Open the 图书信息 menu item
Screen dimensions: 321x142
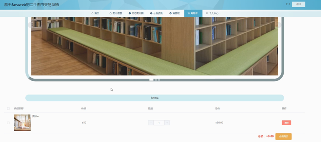(x=116, y=13)
